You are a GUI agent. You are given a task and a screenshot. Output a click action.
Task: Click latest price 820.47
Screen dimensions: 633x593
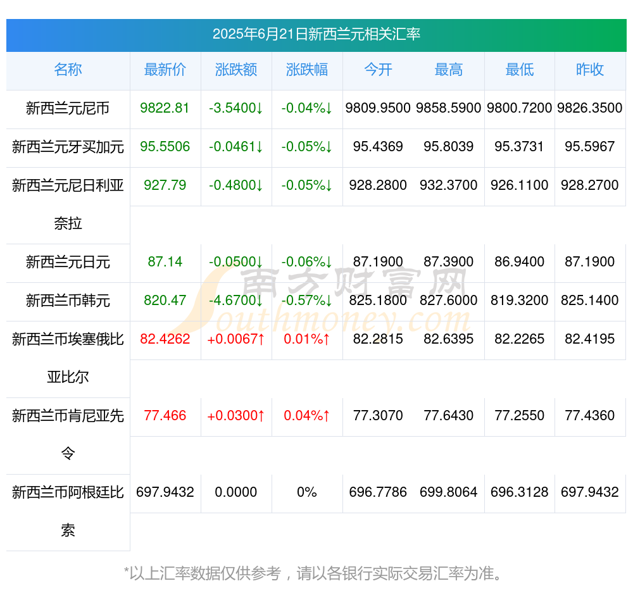click(165, 301)
